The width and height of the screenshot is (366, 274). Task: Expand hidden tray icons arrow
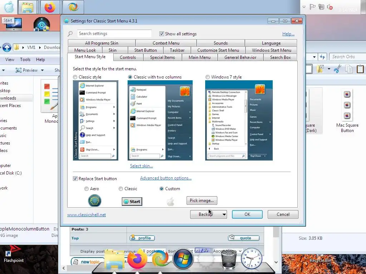pyautogui.click(x=304, y=7)
